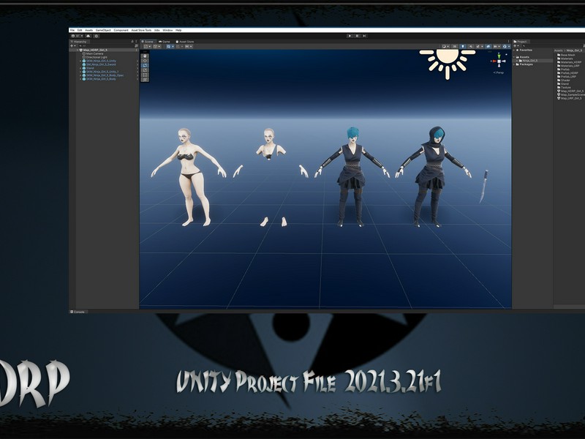Expand SKM_Ninja_Girl_5_Unity_1 object
Screen dimensions: 585x439
[80, 72]
